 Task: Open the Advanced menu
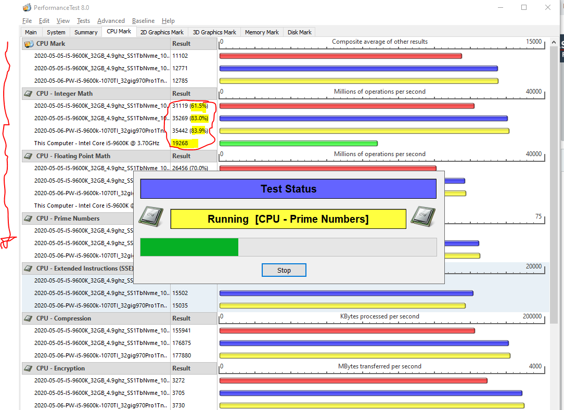(111, 21)
